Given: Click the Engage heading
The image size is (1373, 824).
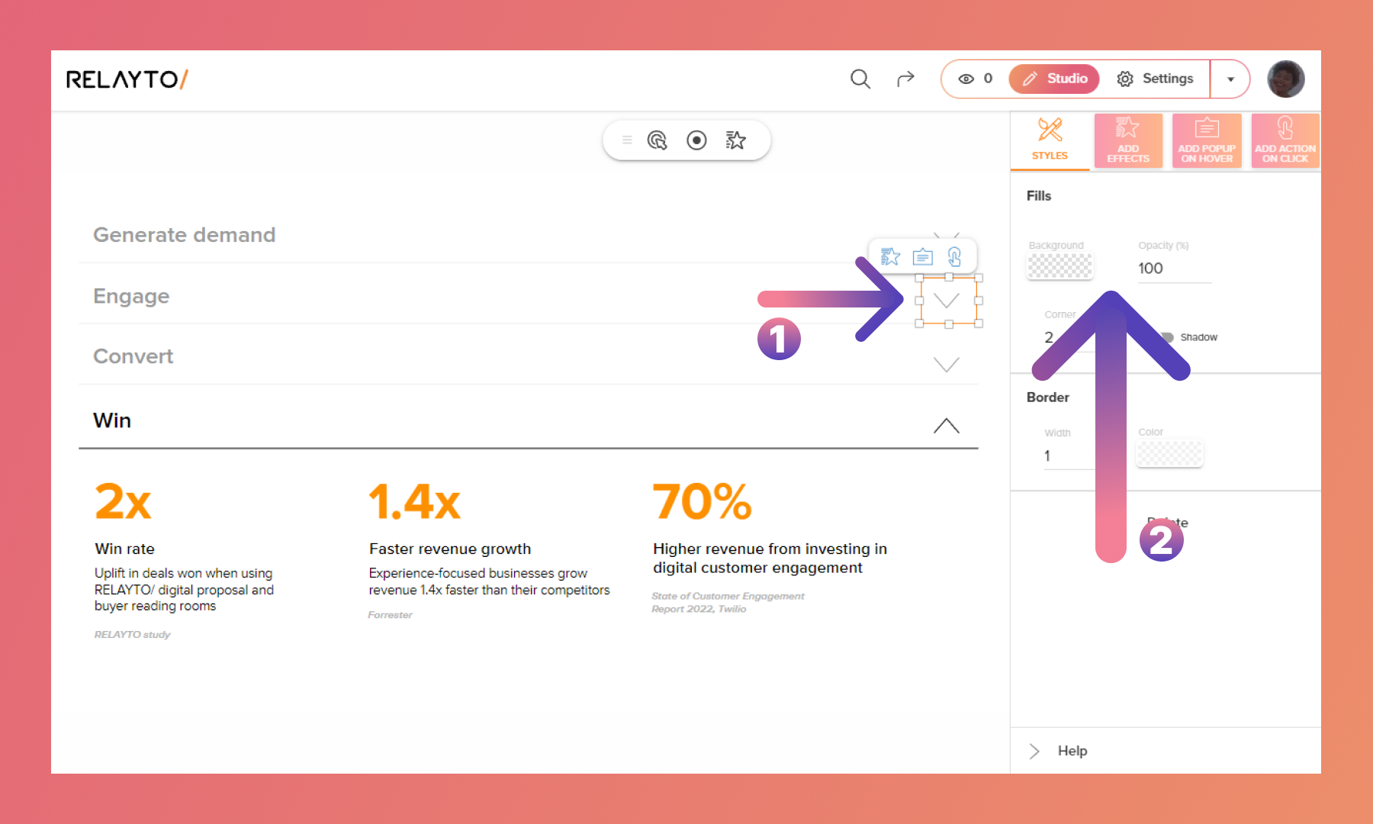Looking at the screenshot, I should point(131,296).
